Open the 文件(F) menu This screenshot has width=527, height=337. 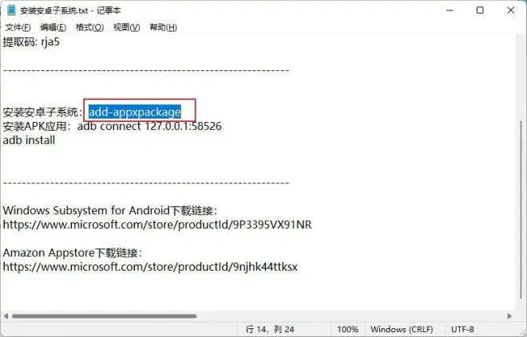18,27
